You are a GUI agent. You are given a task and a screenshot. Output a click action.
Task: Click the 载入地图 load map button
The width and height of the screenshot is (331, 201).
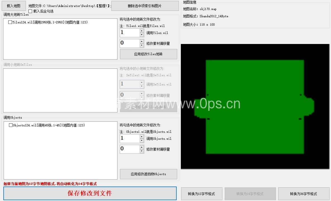click(x=14, y=6)
